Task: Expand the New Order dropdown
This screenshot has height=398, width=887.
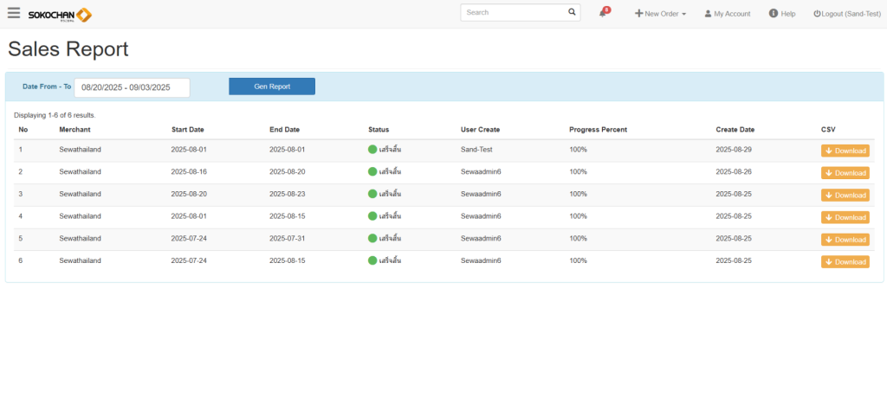Action: 660,14
